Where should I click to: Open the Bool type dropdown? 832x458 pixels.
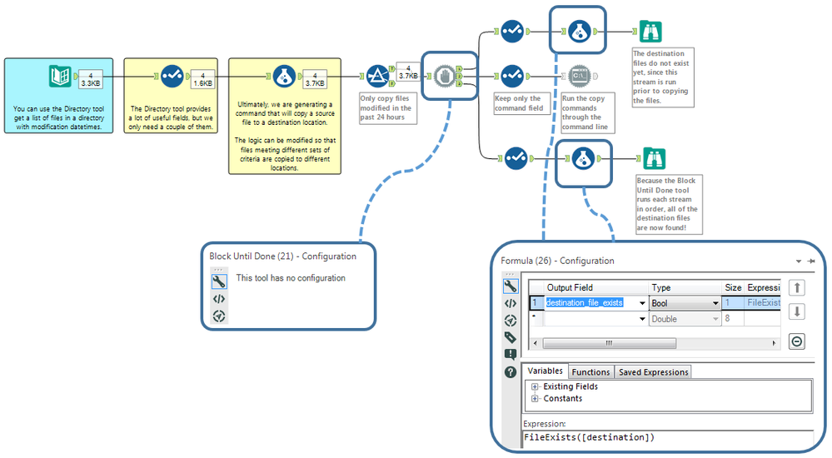click(715, 303)
